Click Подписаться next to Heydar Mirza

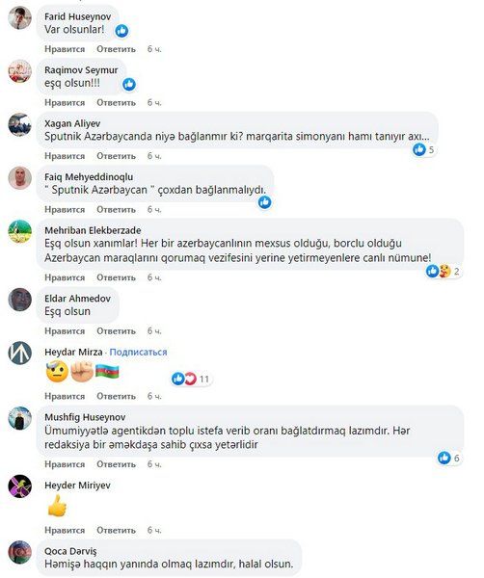click(138, 352)
